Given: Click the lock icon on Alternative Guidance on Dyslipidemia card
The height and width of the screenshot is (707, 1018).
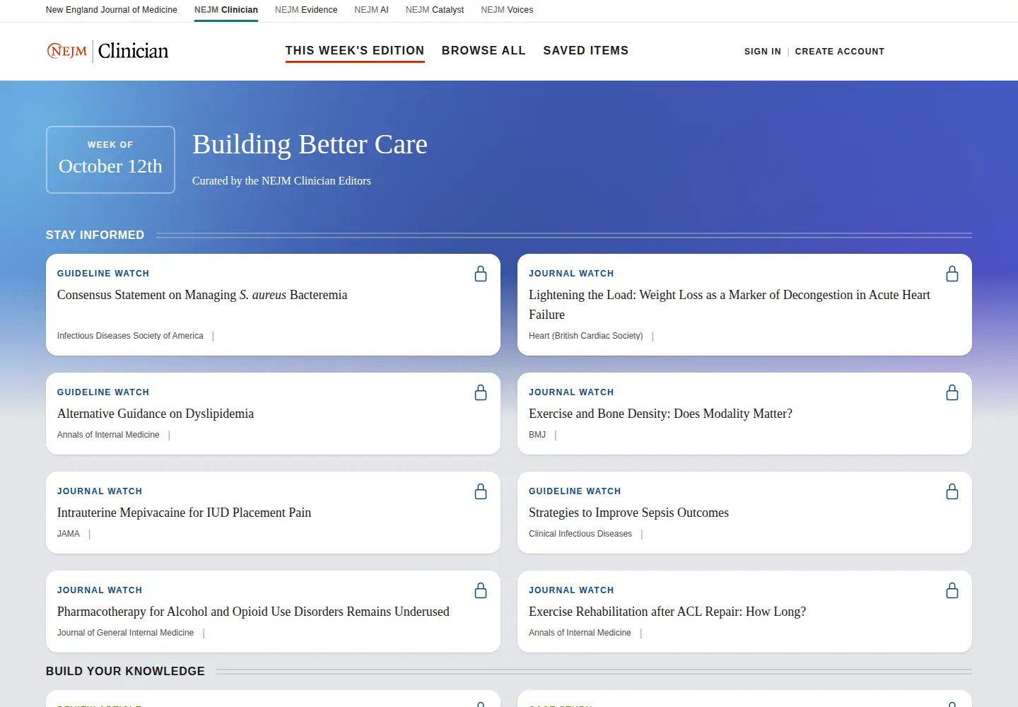Looking at the screenshot, I should point(481,392).
